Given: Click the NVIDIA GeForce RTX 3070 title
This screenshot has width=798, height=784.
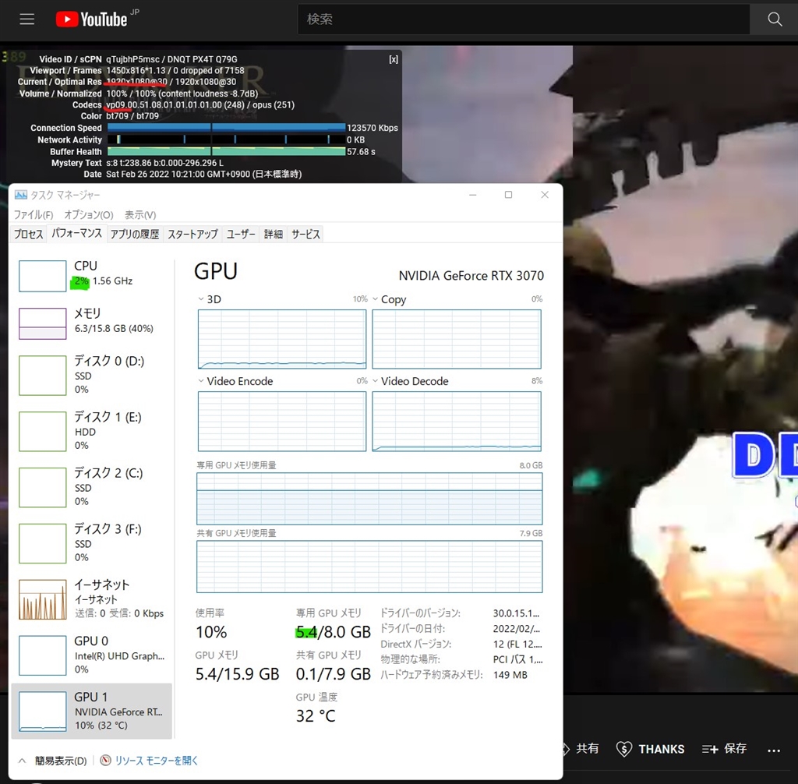Looking at the screenshot, I should (471, 276).
